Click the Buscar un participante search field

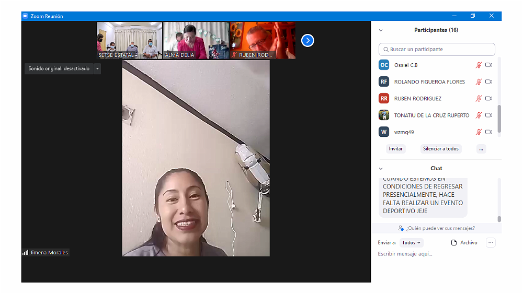click(437, 50)
